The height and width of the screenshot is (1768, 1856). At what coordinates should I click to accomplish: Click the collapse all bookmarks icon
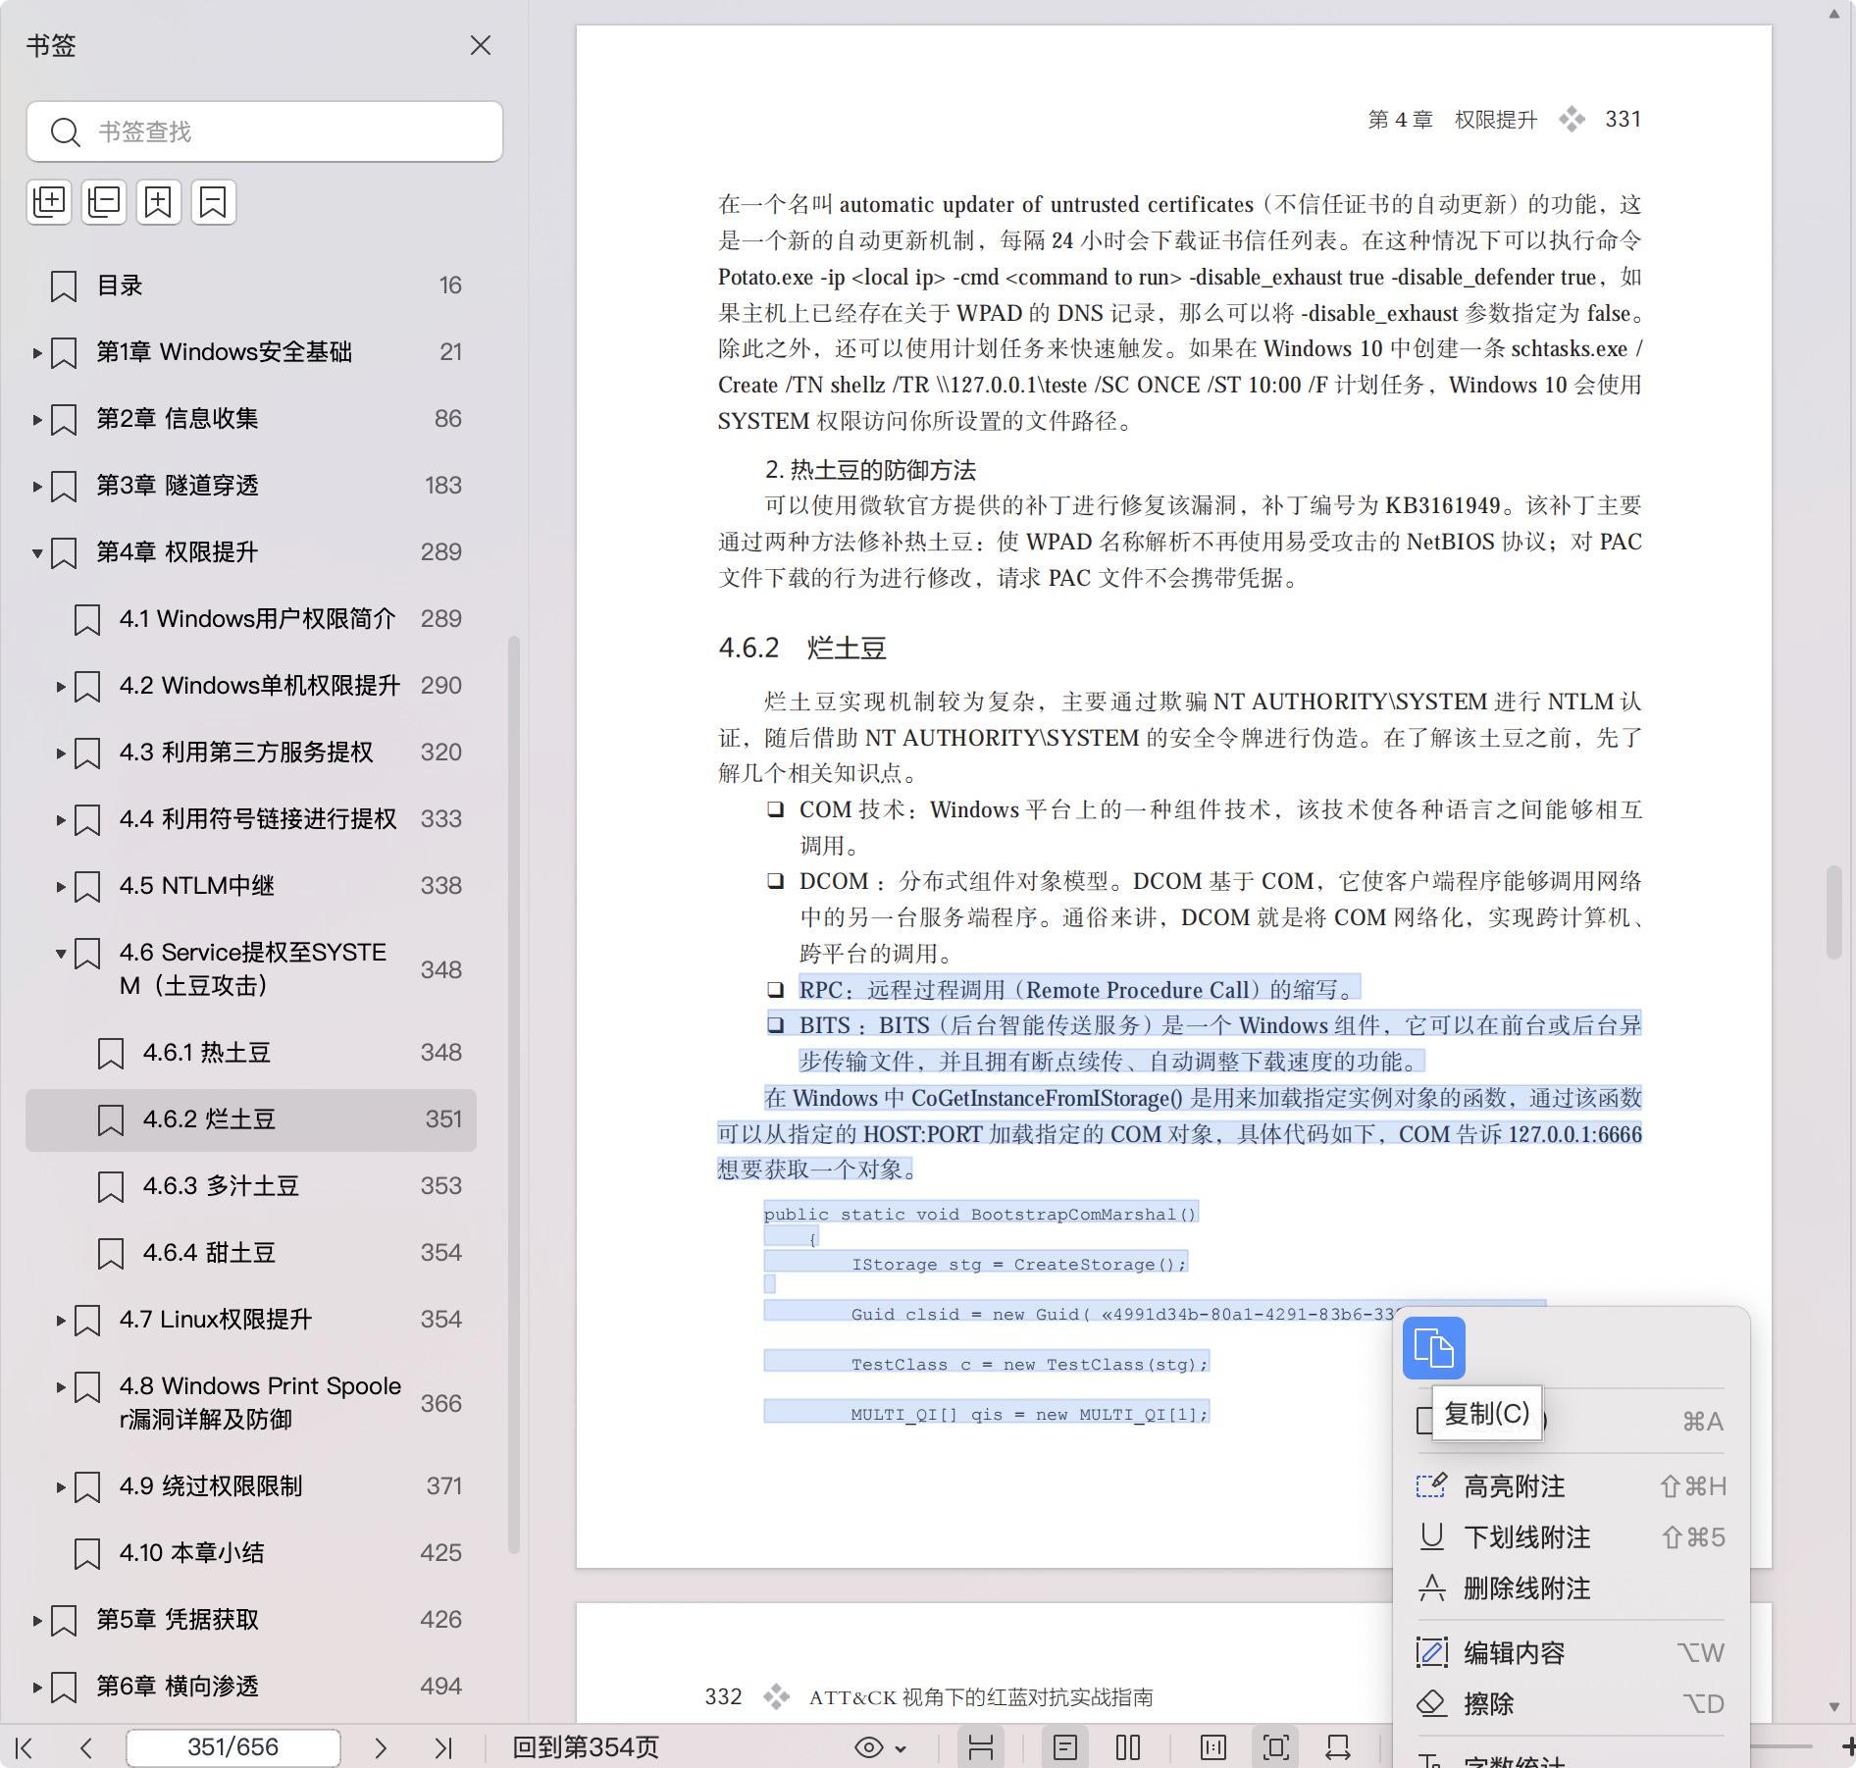point(104,202)
